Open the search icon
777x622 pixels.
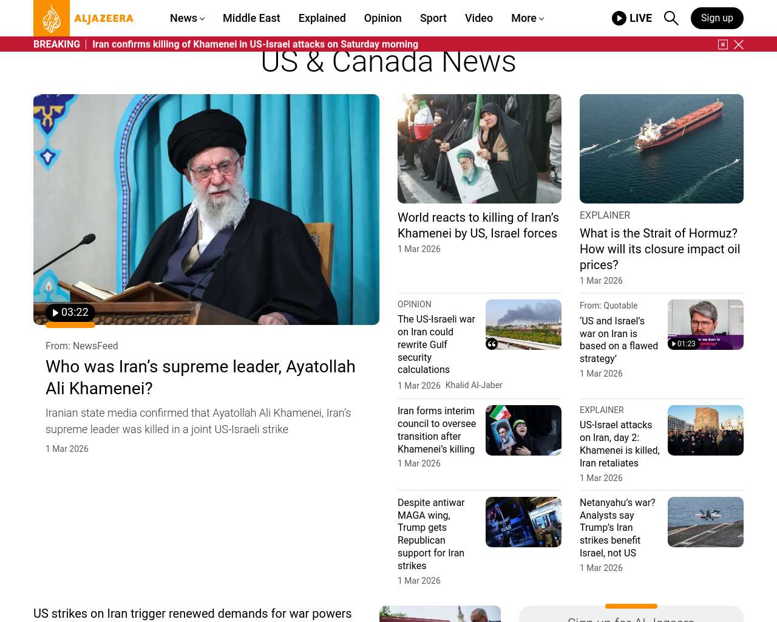[671, 18]
